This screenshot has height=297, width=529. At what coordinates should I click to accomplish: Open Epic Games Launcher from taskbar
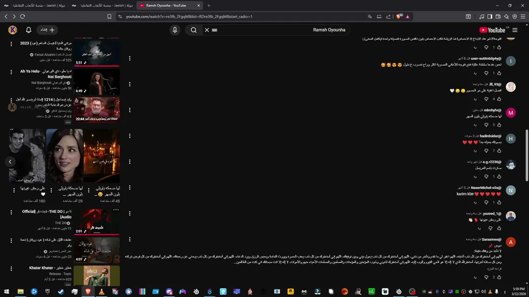click(x=48, y=291)
